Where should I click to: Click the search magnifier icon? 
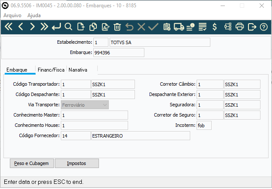[68, 27]
